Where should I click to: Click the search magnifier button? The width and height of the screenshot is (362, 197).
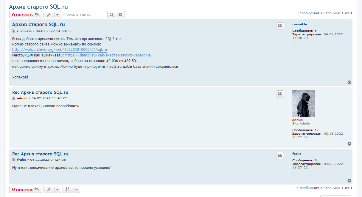click(111, 15)
